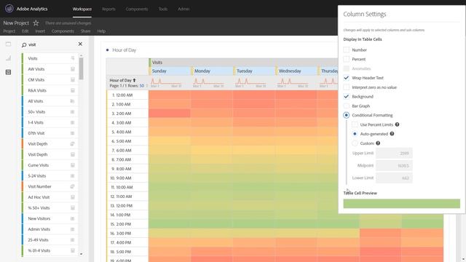The width and height of the screenshot is (466, 262).
Task: Select the Bar Graph radio option
Action: pyautogui.click(x=347, y=106)
